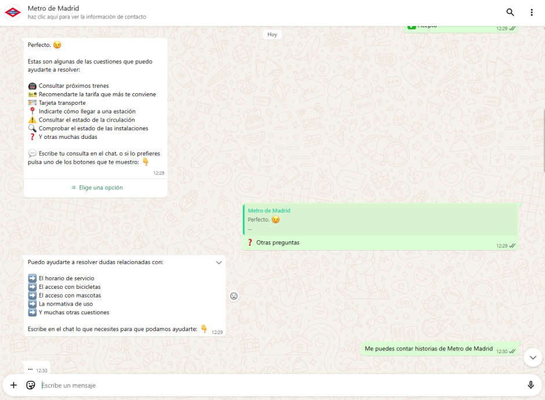Click 'haz clic aquí para ver la información de contacto'

[x=87, y=17]
